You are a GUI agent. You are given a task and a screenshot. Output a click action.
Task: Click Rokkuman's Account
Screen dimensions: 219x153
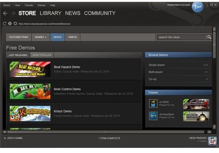(178, 5)
